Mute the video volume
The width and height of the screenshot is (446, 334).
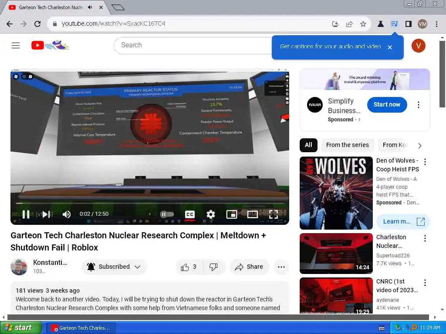click(66, 214)
